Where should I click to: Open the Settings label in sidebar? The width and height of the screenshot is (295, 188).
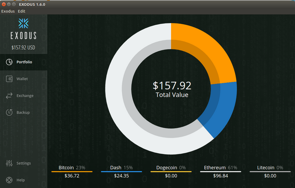click(x=24, y=163)
